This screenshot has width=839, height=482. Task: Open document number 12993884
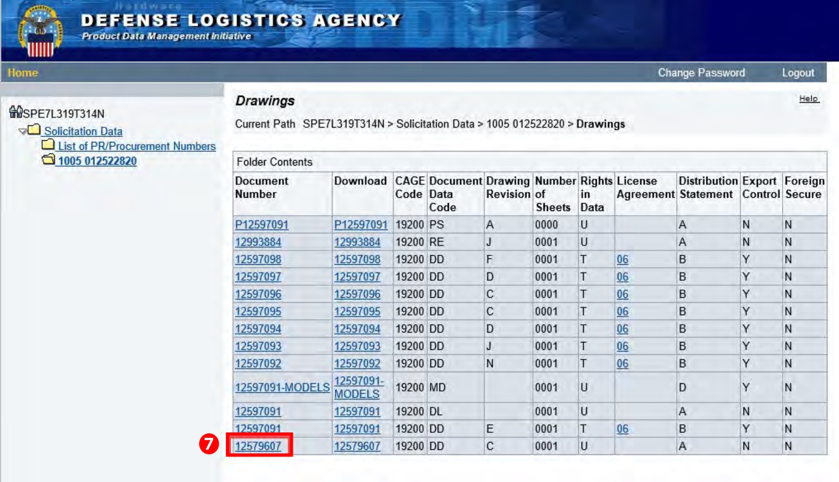coord(258,242)
